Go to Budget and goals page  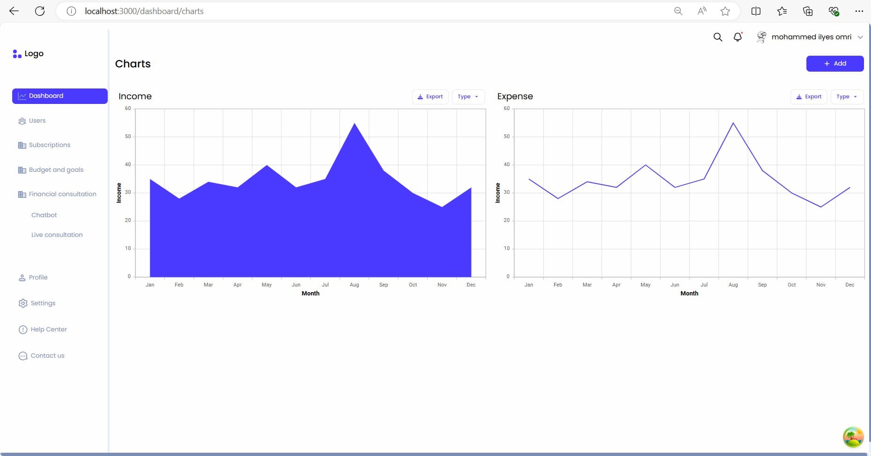(x=56, y=170)
